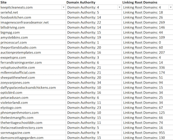Select the elystogo.com cell
The image size is (173, 140).
[33, 107]
